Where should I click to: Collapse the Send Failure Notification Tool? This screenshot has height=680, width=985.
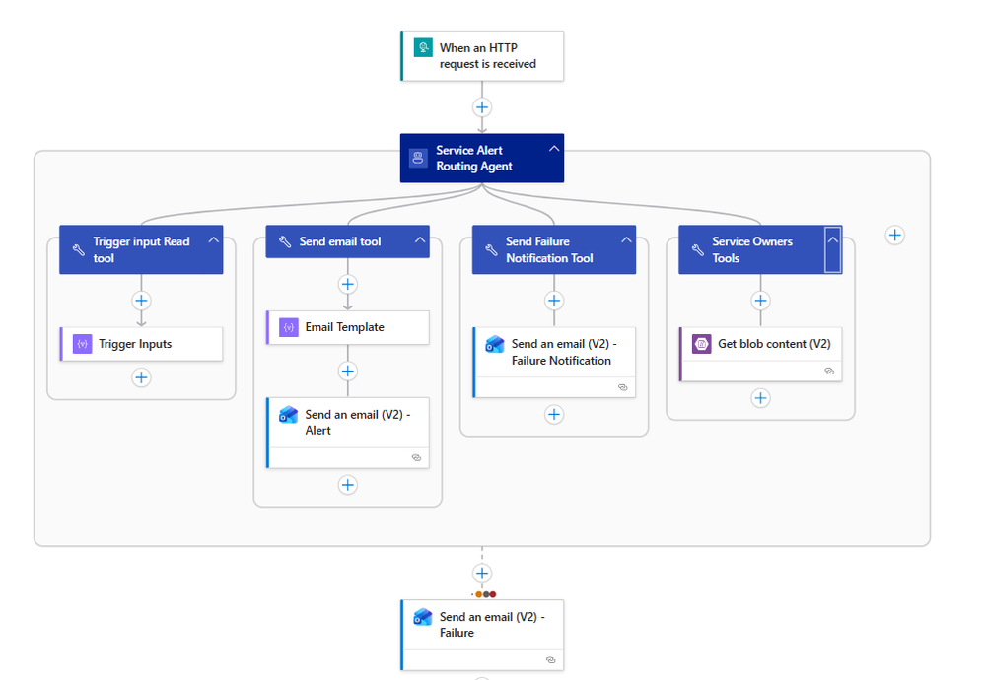pos(626,240)
